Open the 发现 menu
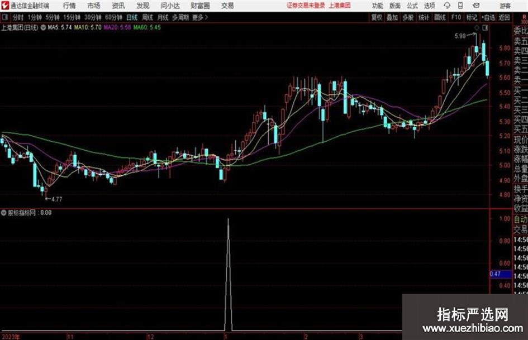The width and height of the screenshot is (528, 340). [x=143, y=6]
